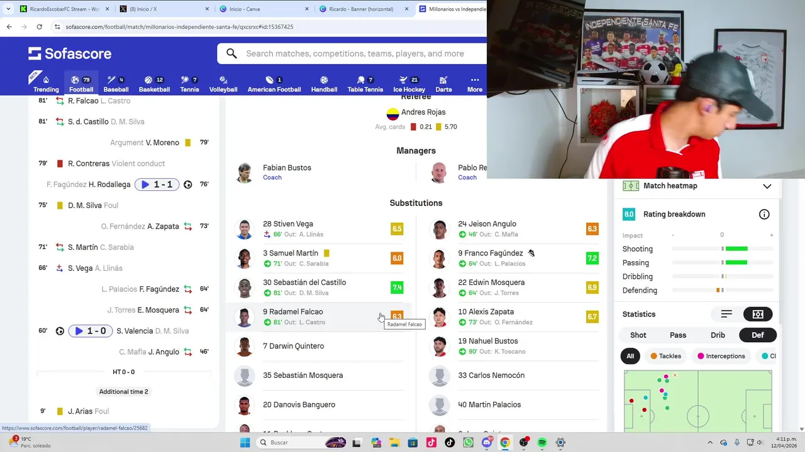Screen dimensions: 805x452
Task: Go back in browser history
Action: [x=9, y=27]
